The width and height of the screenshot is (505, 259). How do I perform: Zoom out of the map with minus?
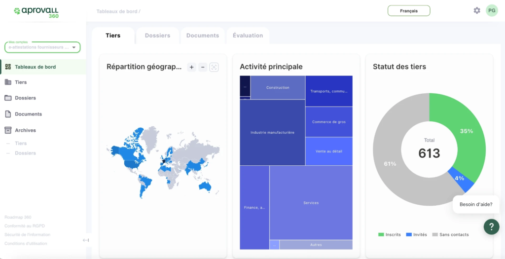[x=203, y=67]
